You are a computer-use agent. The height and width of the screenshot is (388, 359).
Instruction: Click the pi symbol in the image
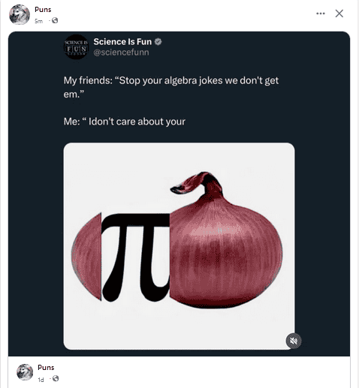(136, 257)
